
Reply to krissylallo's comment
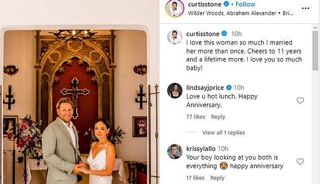point(217,178)
